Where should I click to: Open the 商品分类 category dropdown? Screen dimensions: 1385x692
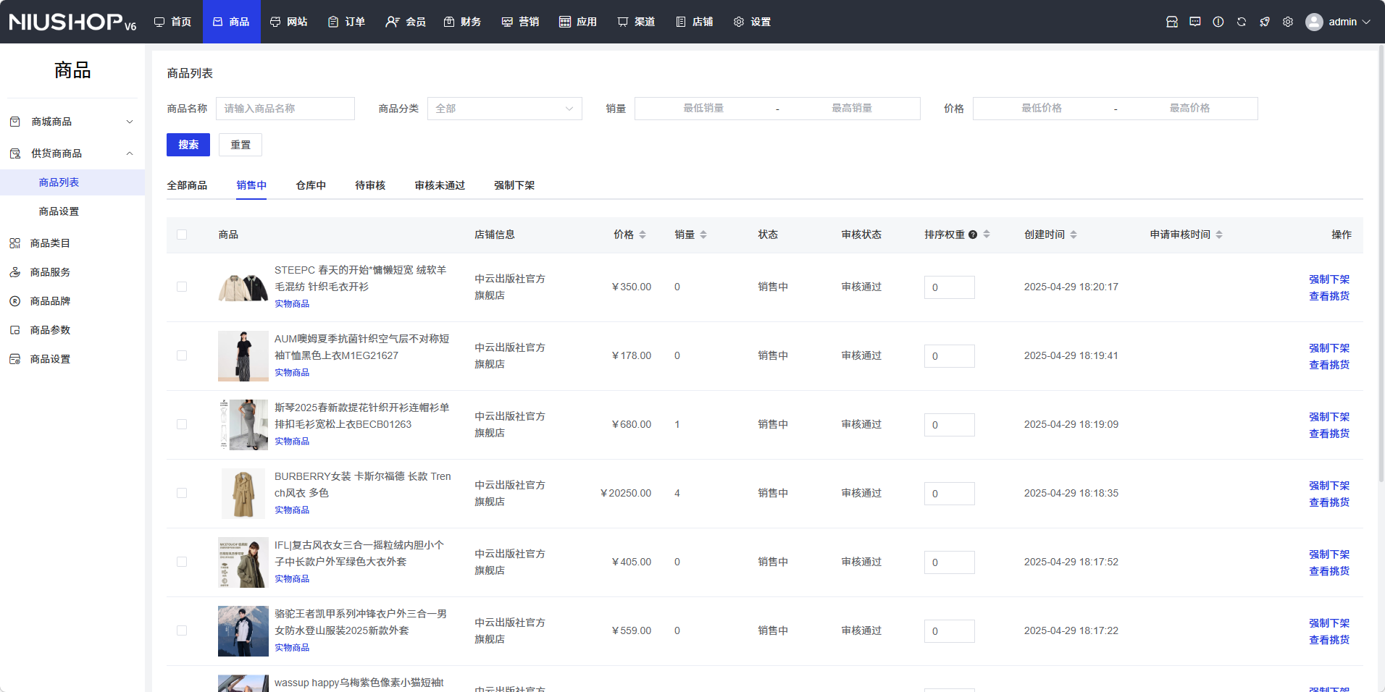[504, 109]
